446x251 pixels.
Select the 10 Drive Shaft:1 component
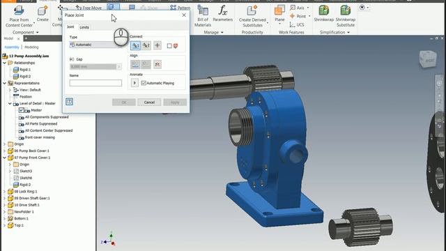click(x=26, y=205)
